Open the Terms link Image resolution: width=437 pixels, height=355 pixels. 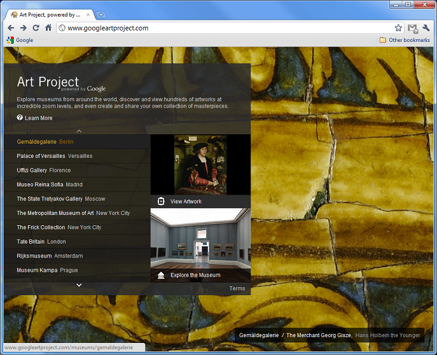(x=237, y=288)
